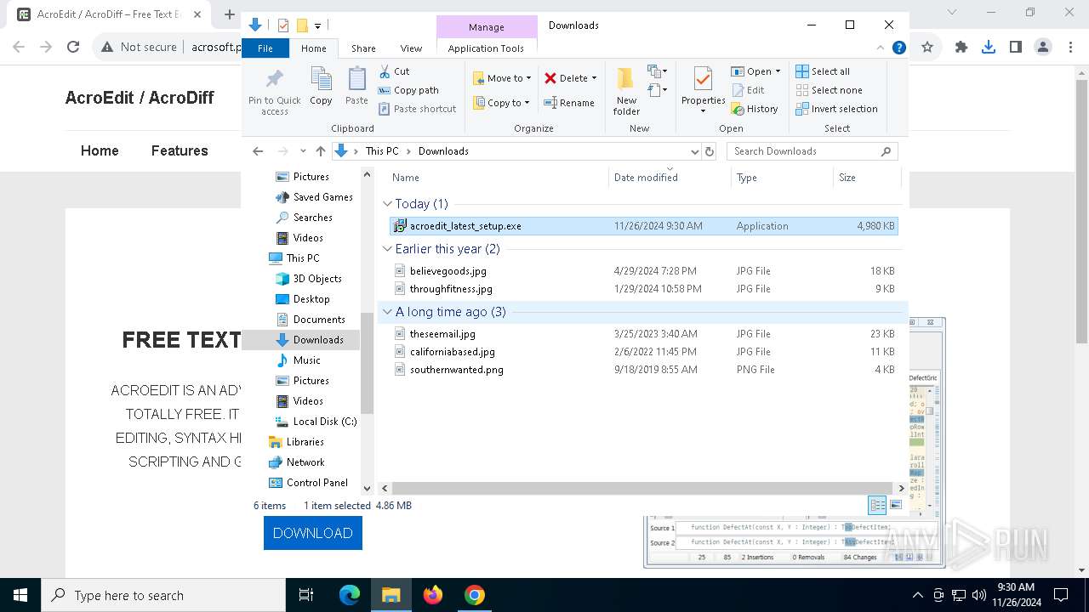Open the Move to dropdown
The image size is (1089, 612).
click(502, 78)
